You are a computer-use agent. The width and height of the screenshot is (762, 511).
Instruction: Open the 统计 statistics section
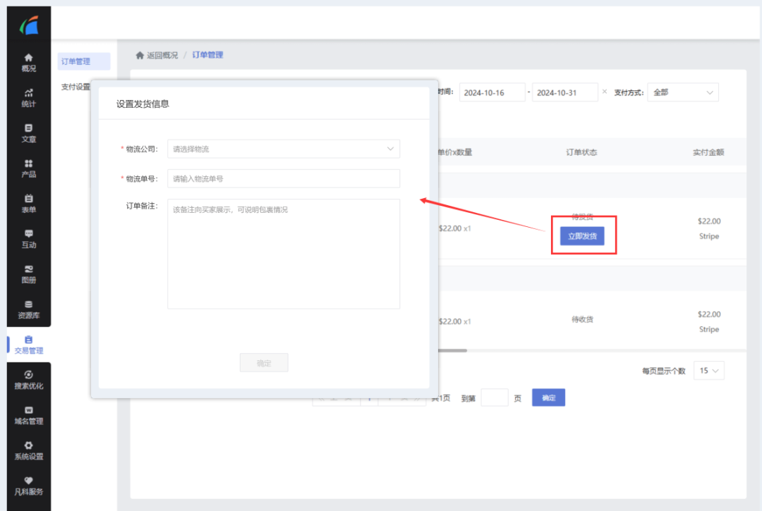[28, 97]
